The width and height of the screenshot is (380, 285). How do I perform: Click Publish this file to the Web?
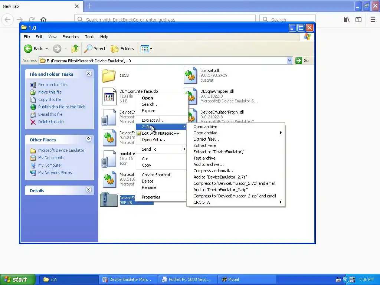(62, 107)
